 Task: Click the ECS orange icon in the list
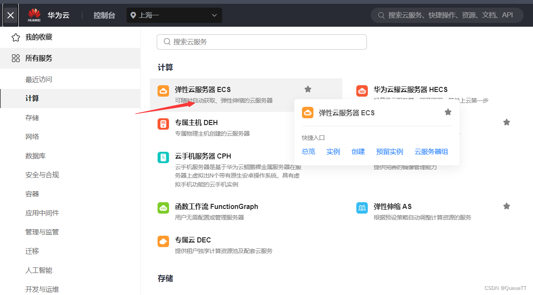[163, 91]
